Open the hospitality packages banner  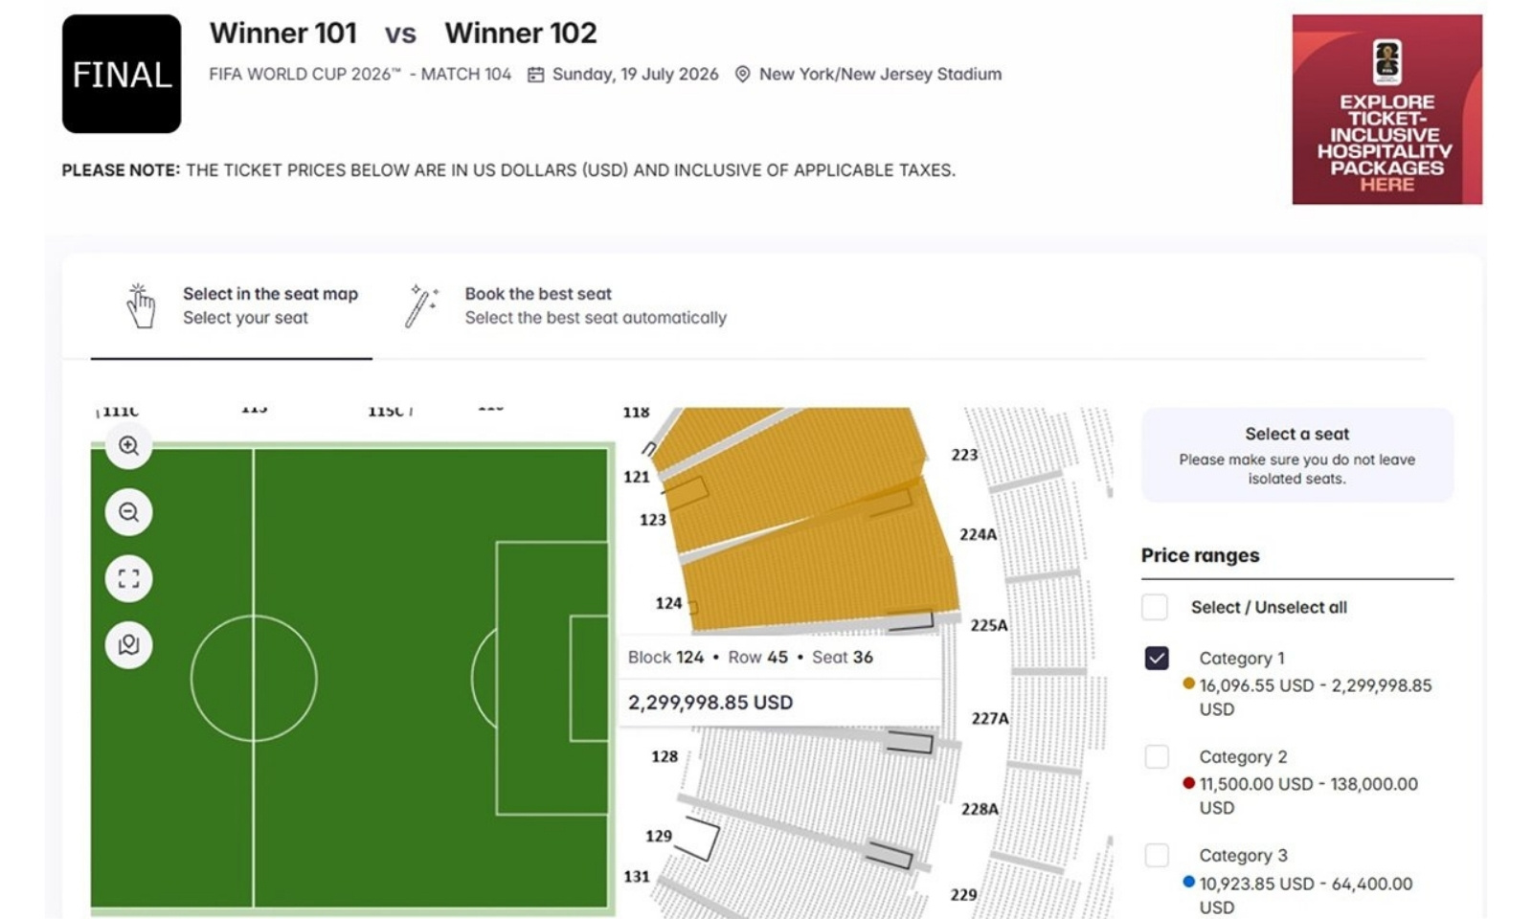[x=1386, y=109]
